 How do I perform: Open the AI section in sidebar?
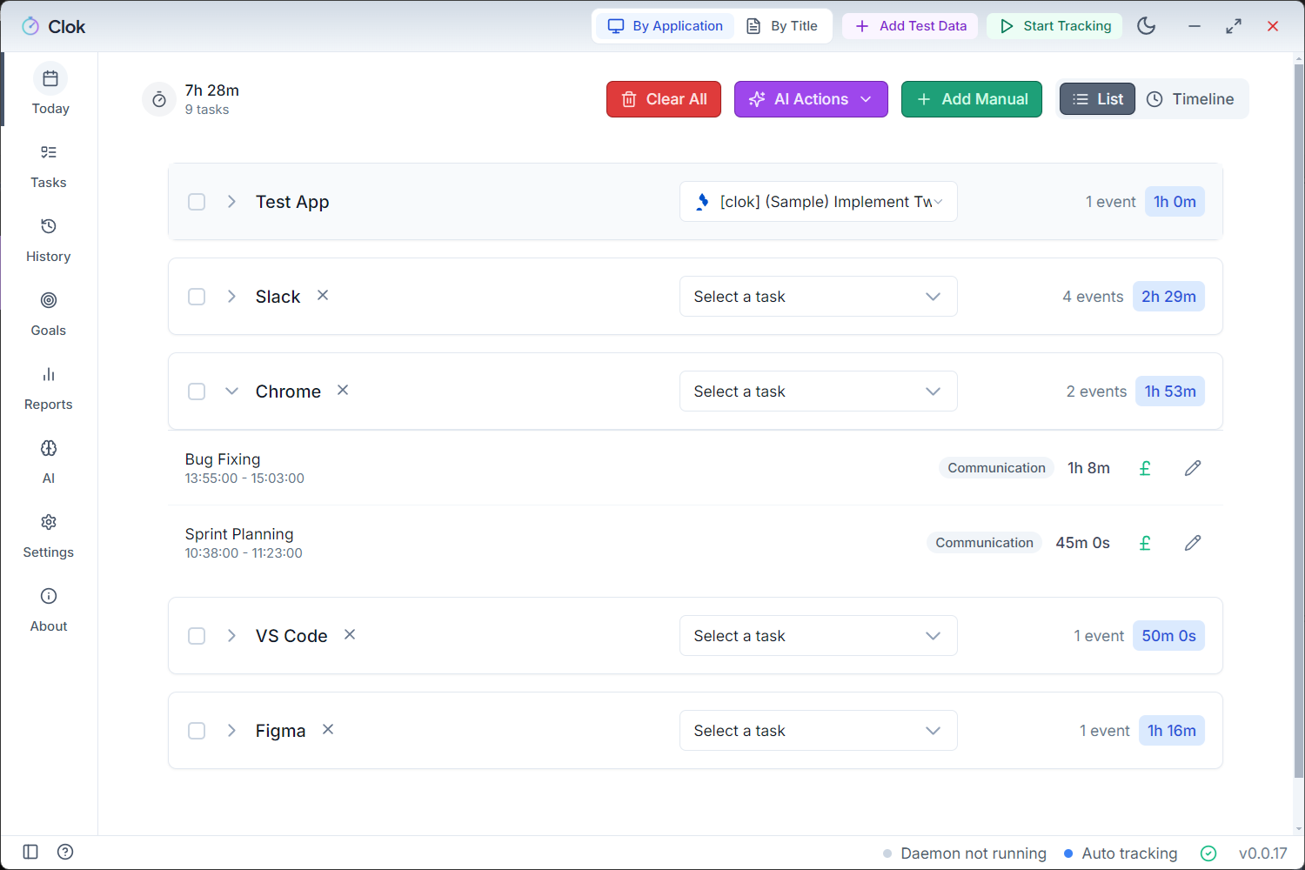tap(49, 462)
